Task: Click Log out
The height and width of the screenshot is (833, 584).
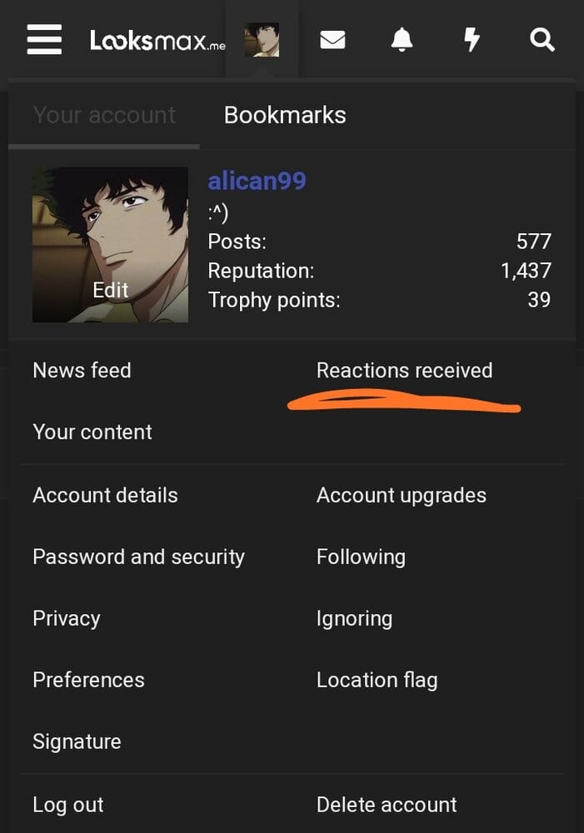Action: (x=68, y=805)
